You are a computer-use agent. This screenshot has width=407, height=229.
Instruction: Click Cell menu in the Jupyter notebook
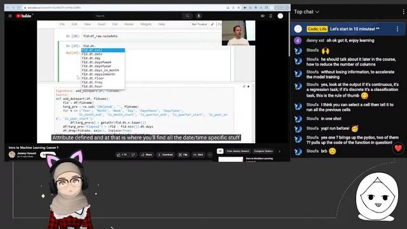point(114,24)
